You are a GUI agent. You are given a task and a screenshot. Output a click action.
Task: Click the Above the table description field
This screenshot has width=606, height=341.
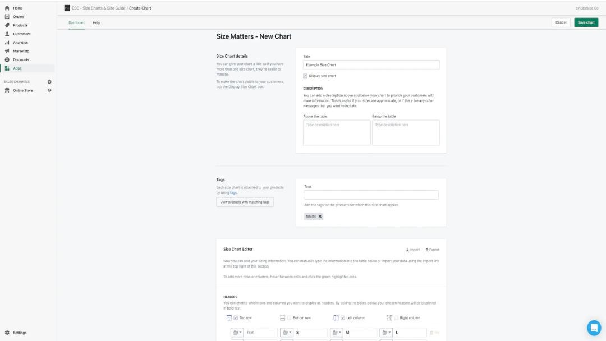point(337,133)
